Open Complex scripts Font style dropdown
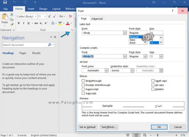The width and height of the screenshot is (189, 137). (145, 56)
